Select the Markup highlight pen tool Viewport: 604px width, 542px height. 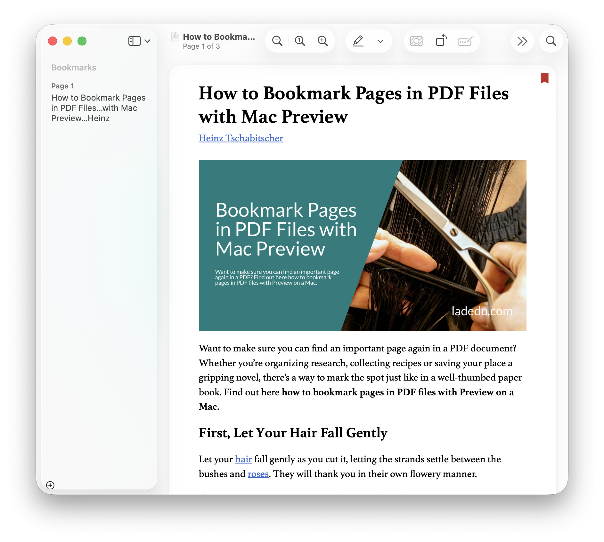coord(358,41)
